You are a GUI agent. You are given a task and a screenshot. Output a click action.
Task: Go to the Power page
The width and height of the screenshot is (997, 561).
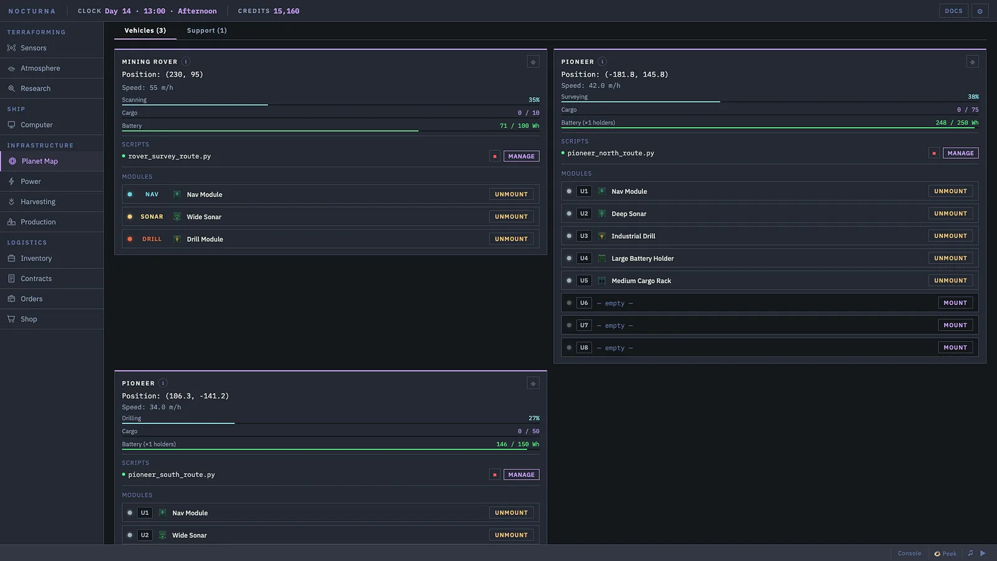click(x=52, y=181)
